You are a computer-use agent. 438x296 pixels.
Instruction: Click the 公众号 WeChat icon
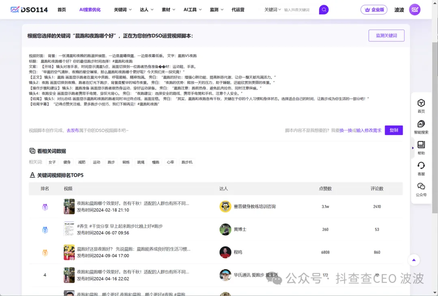coord(421,187)
